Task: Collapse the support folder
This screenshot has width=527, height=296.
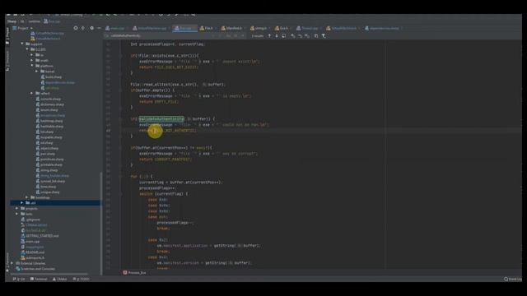Action: (x=22, y=44)
